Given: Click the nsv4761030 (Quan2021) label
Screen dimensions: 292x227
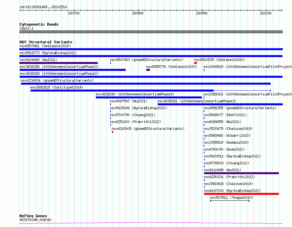Looking at the screenshot, I should click(224, 149).
